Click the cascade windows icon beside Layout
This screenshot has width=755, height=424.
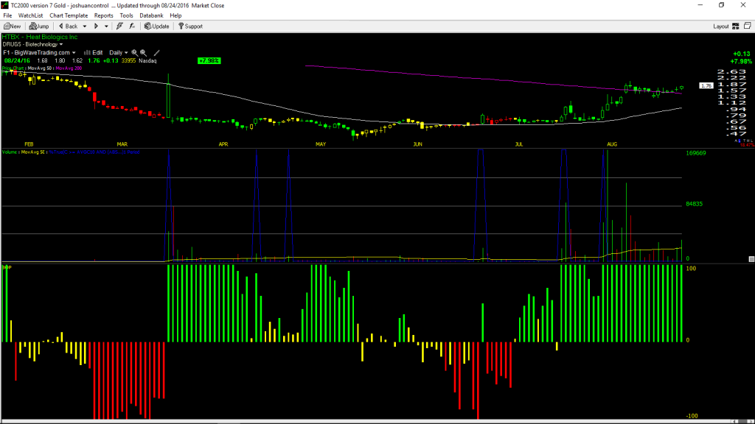click(x=748, y=26)
